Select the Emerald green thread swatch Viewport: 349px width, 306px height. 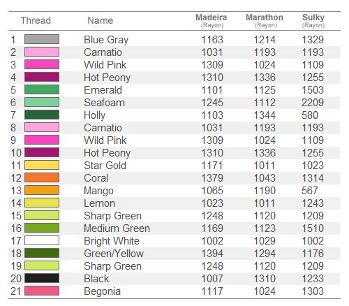click(42, 89)
